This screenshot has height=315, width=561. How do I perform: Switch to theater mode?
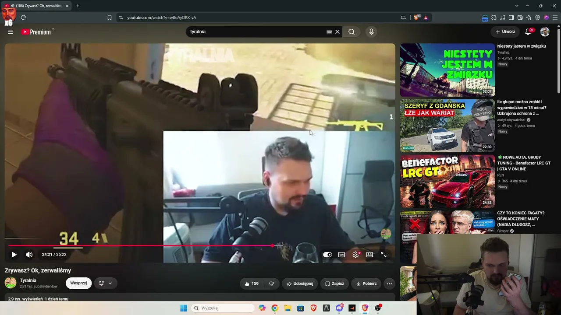pos(369,255)
